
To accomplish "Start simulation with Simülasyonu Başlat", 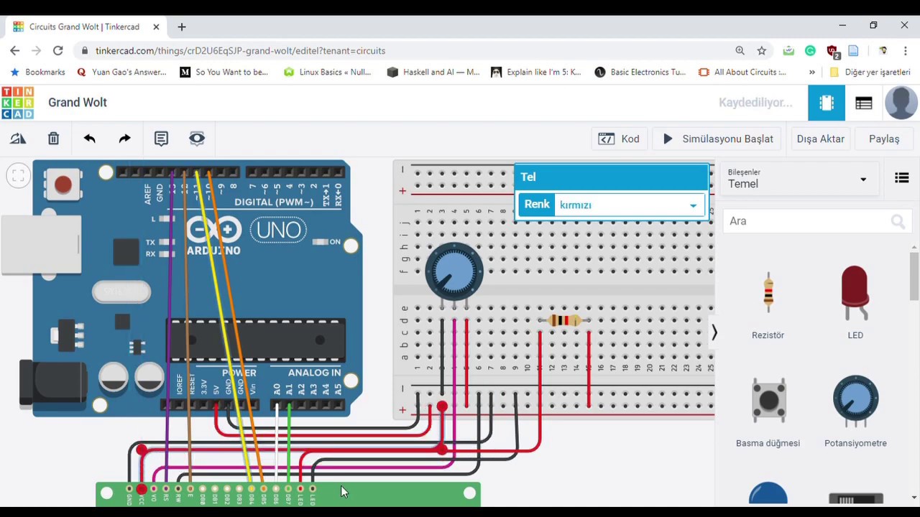I will 717,139.
